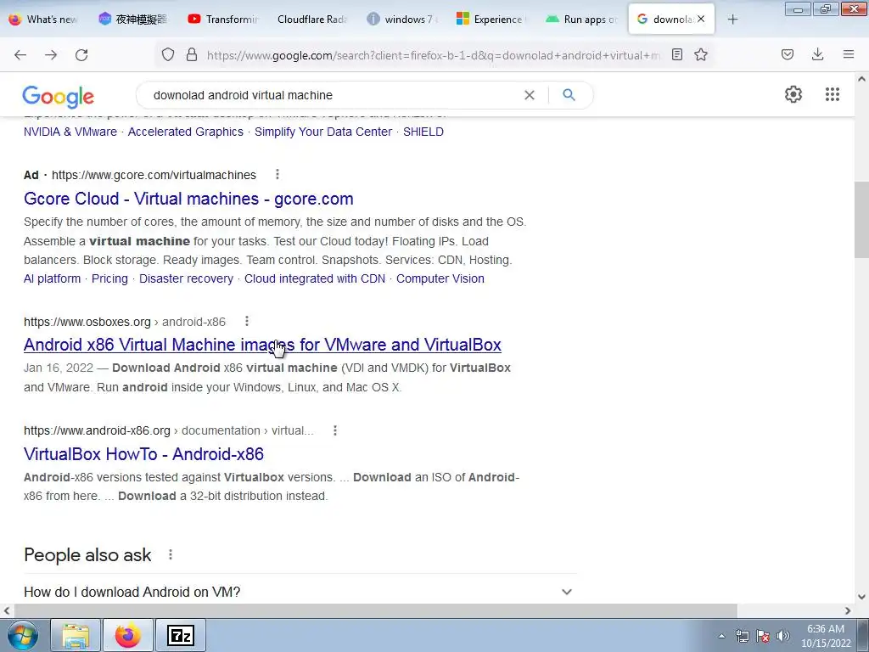Open Google quick settings gear
The width and height of the screenshot is (869, 652).
pyautogui.click(x=793, y=94)
